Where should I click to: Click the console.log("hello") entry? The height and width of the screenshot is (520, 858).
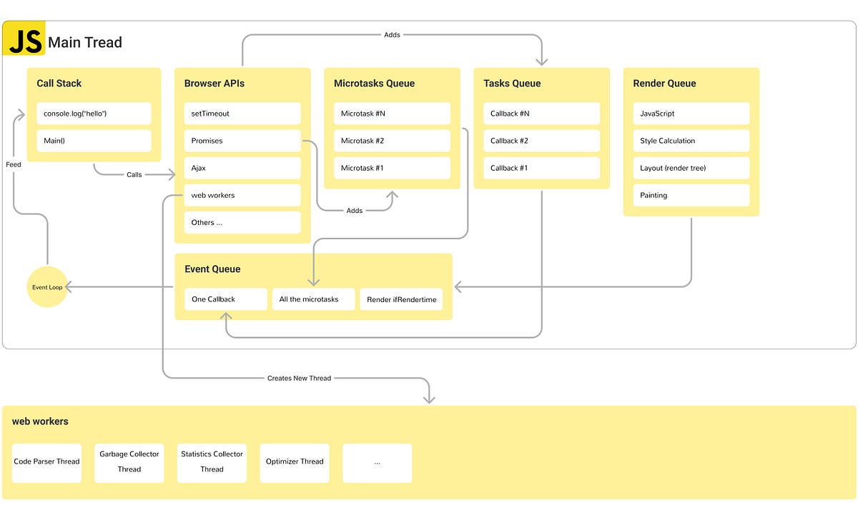(94, 113)
